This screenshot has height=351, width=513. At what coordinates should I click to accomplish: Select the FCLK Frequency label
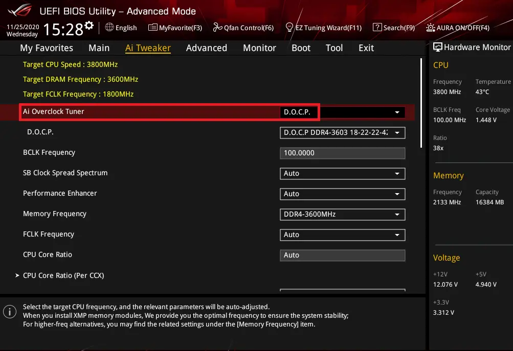click(49, 235)
